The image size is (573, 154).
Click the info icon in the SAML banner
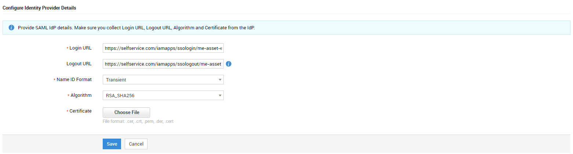pyautogui.click(x=11, y=28)
